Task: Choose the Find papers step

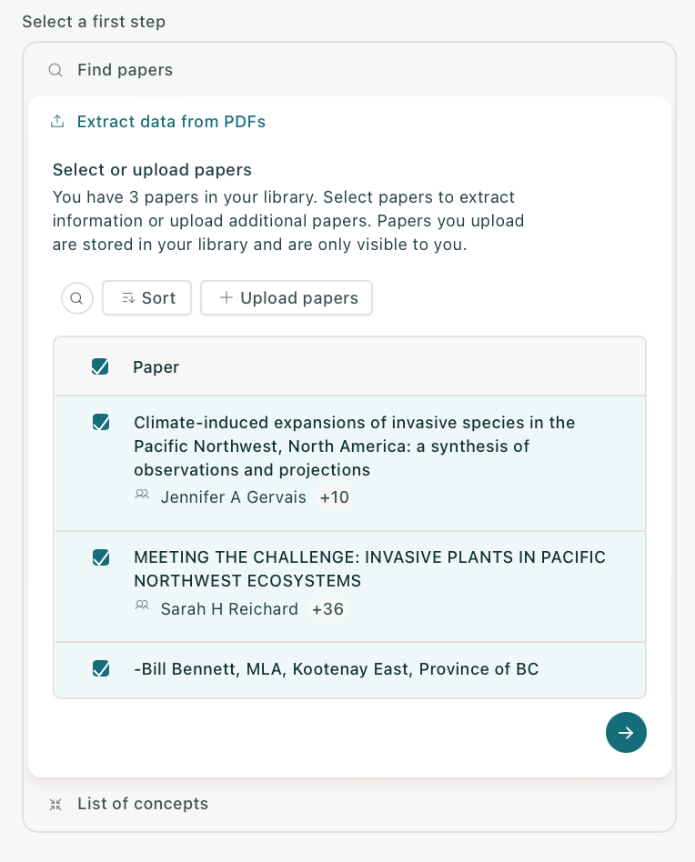Action: click(x=125, y=70)
